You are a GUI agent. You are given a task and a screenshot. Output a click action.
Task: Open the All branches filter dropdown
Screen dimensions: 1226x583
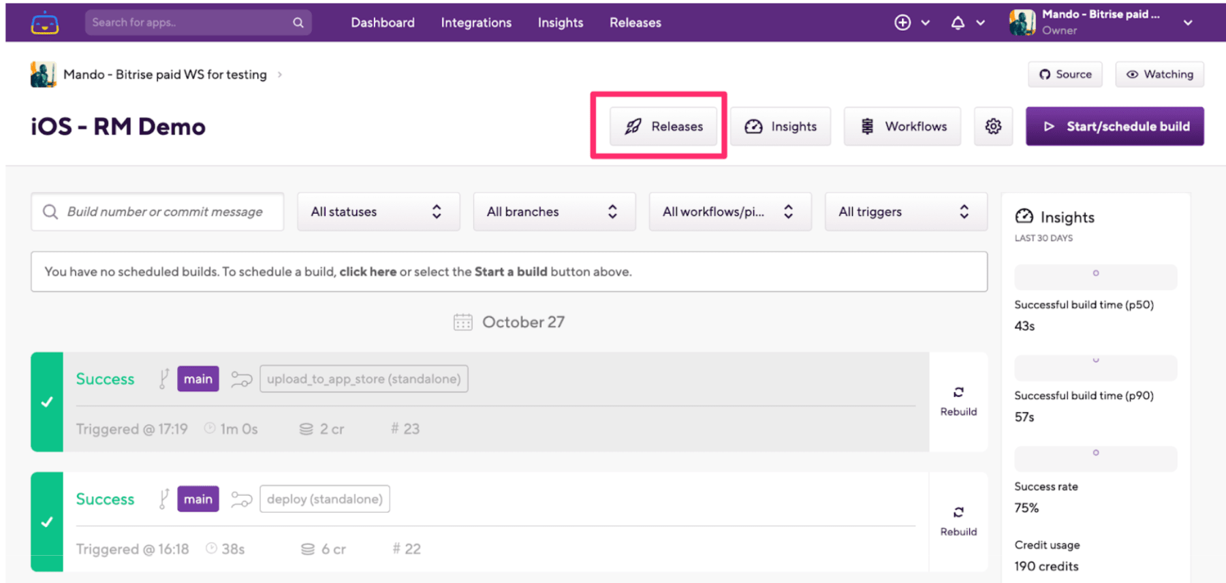click(554, 212)
